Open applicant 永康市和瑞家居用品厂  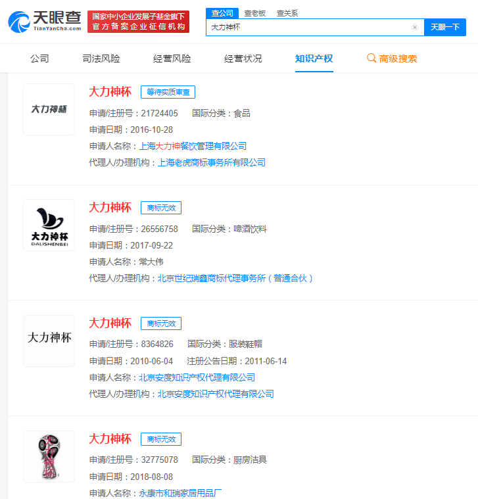point(180,493)
